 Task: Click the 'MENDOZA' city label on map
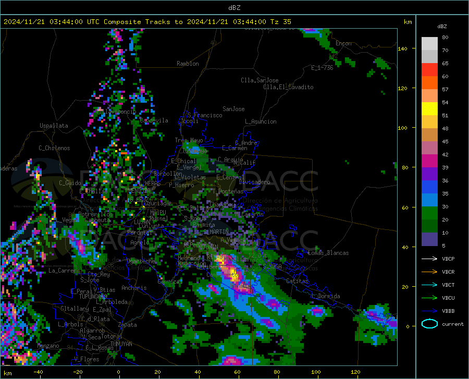click(139, 191)
